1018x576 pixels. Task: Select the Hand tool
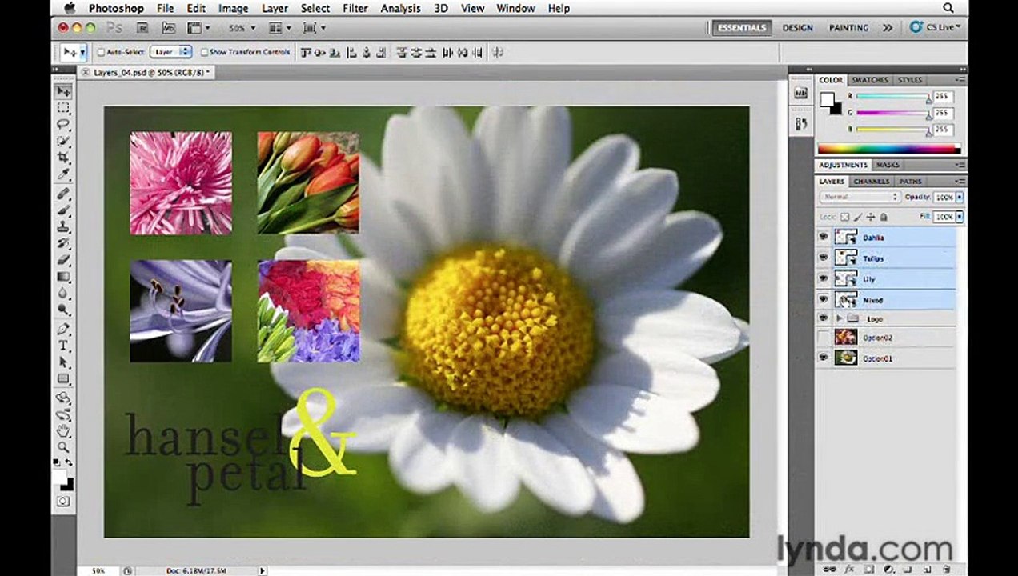[63, 431]
